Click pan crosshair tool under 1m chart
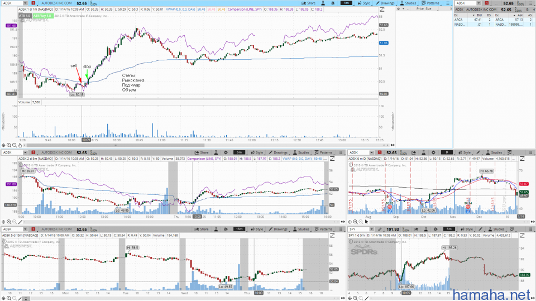The height and width of the screenshot is (301, 536). (3, 145)
